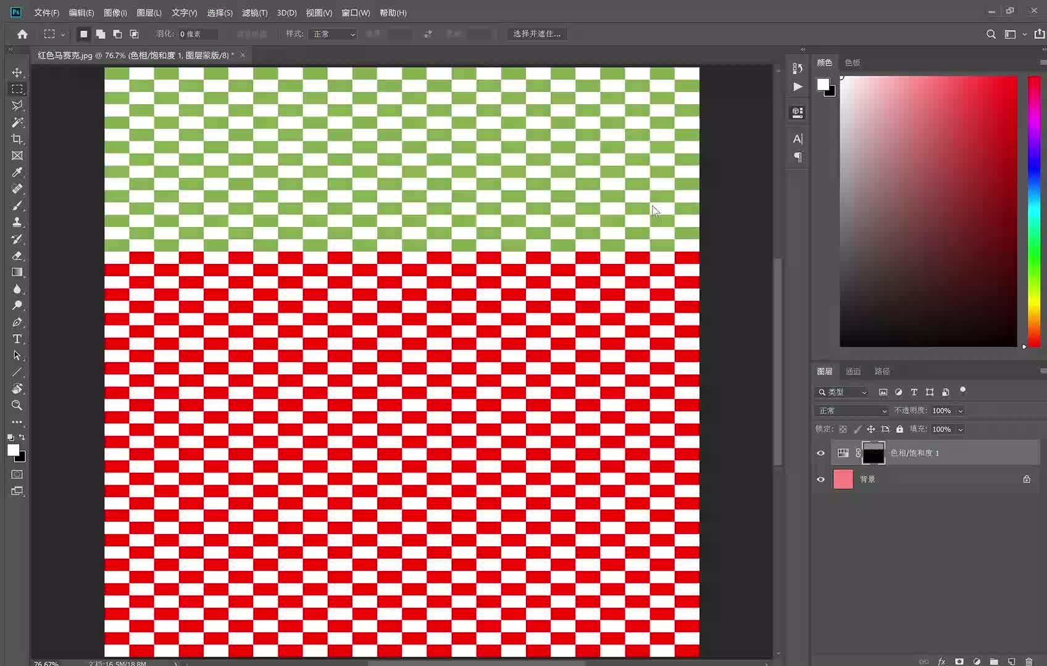1047x666 pixels.
Task: Open the Layers panel flyout menu
Action: click(x=1043, y=371)
